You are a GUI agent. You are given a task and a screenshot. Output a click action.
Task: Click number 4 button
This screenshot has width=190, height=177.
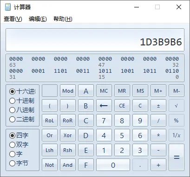[x=104, y=135]
